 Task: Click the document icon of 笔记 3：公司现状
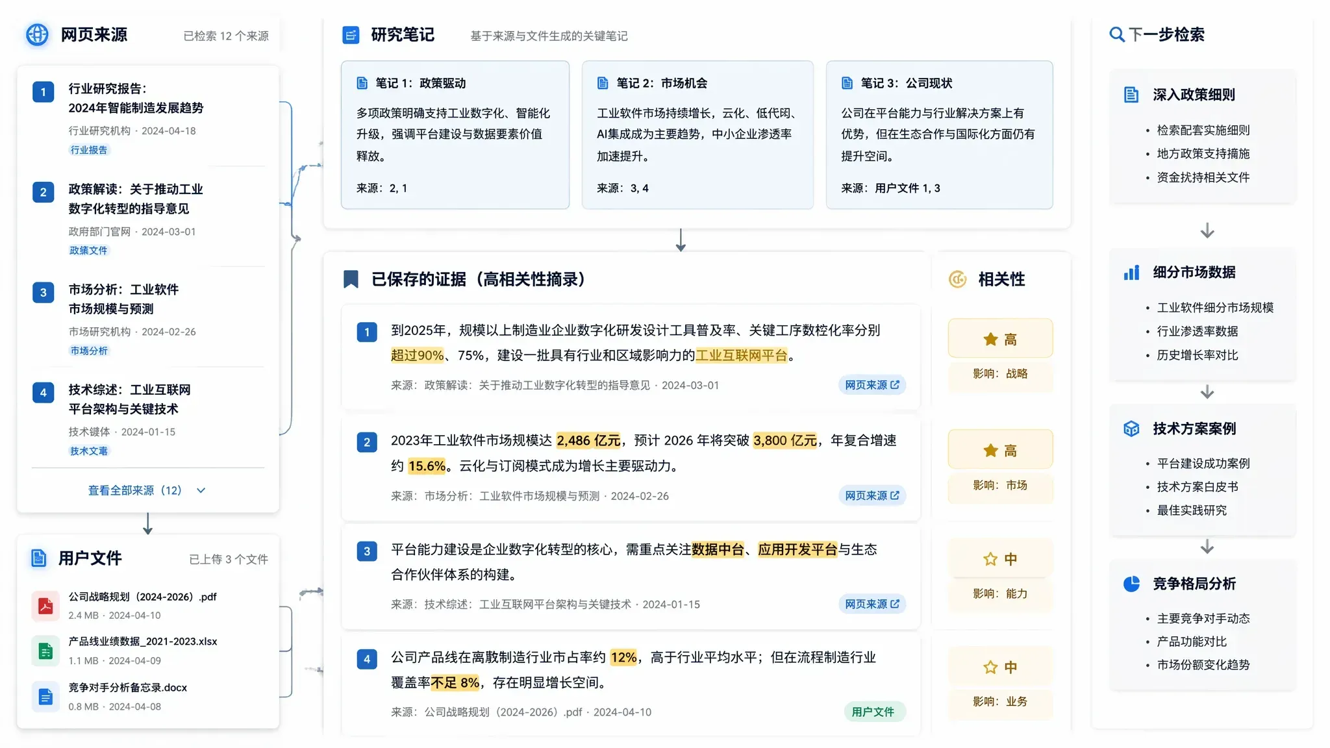click(x=847, y=83)
